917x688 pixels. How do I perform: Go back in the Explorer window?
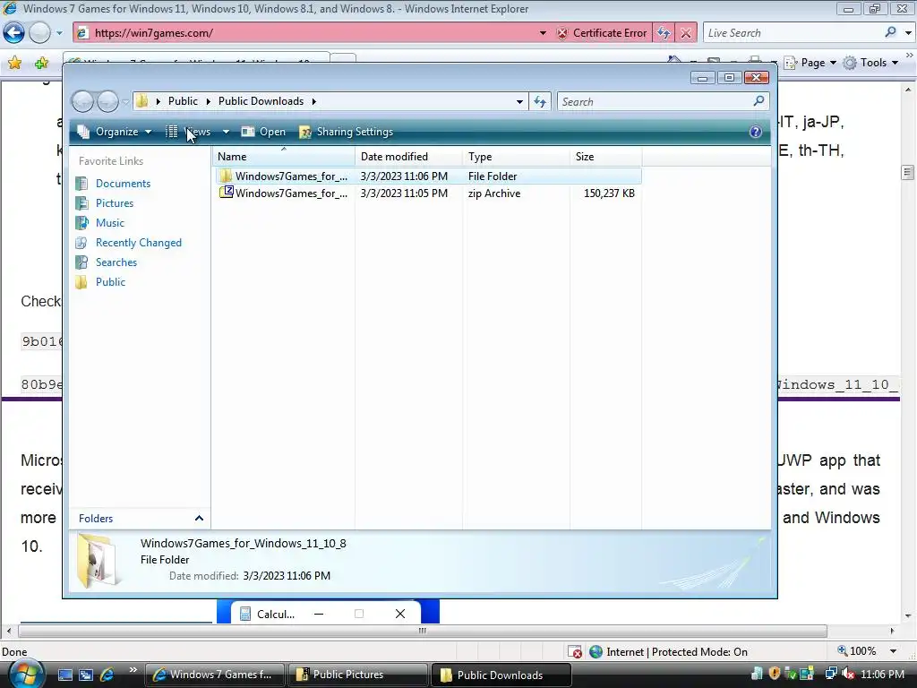point(82,102)
